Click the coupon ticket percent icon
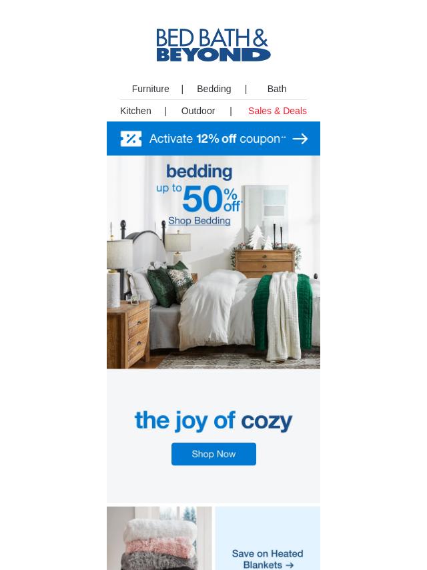 pos(131,139)
